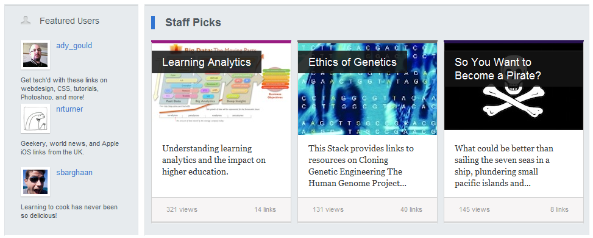Open ady_gould's avatar photo
This screenshot has width=593, height=238.
coord(35,55)
